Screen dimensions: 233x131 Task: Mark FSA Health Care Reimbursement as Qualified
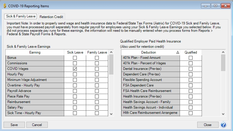tap(191, 91)
